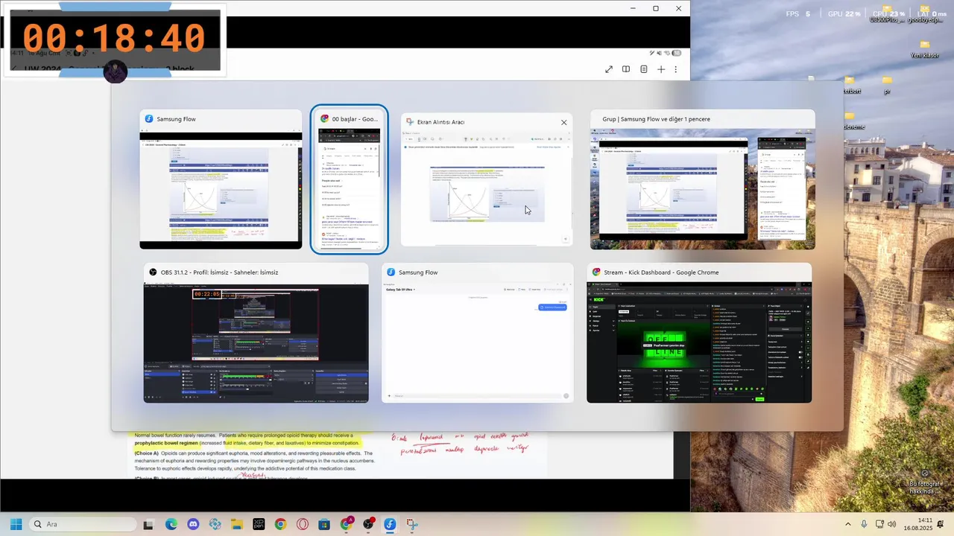Launch Google Chrome from the taskbar

(280, 524)
